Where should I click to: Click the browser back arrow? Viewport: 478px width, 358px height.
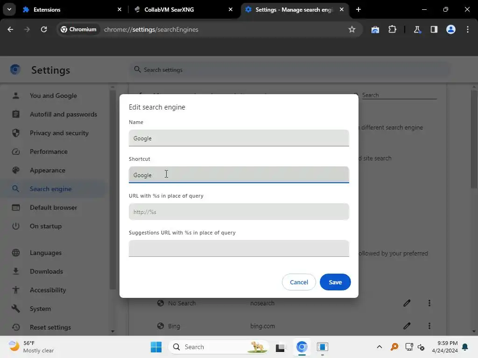point(10,29)
